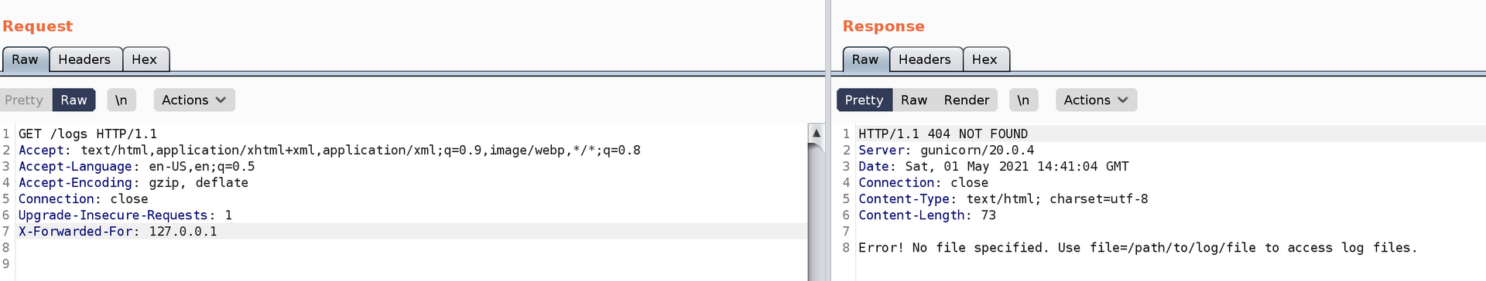Select Render view in Response toolbar
1486x281 pixels.
pyautogui.click(x=967, y=100)
